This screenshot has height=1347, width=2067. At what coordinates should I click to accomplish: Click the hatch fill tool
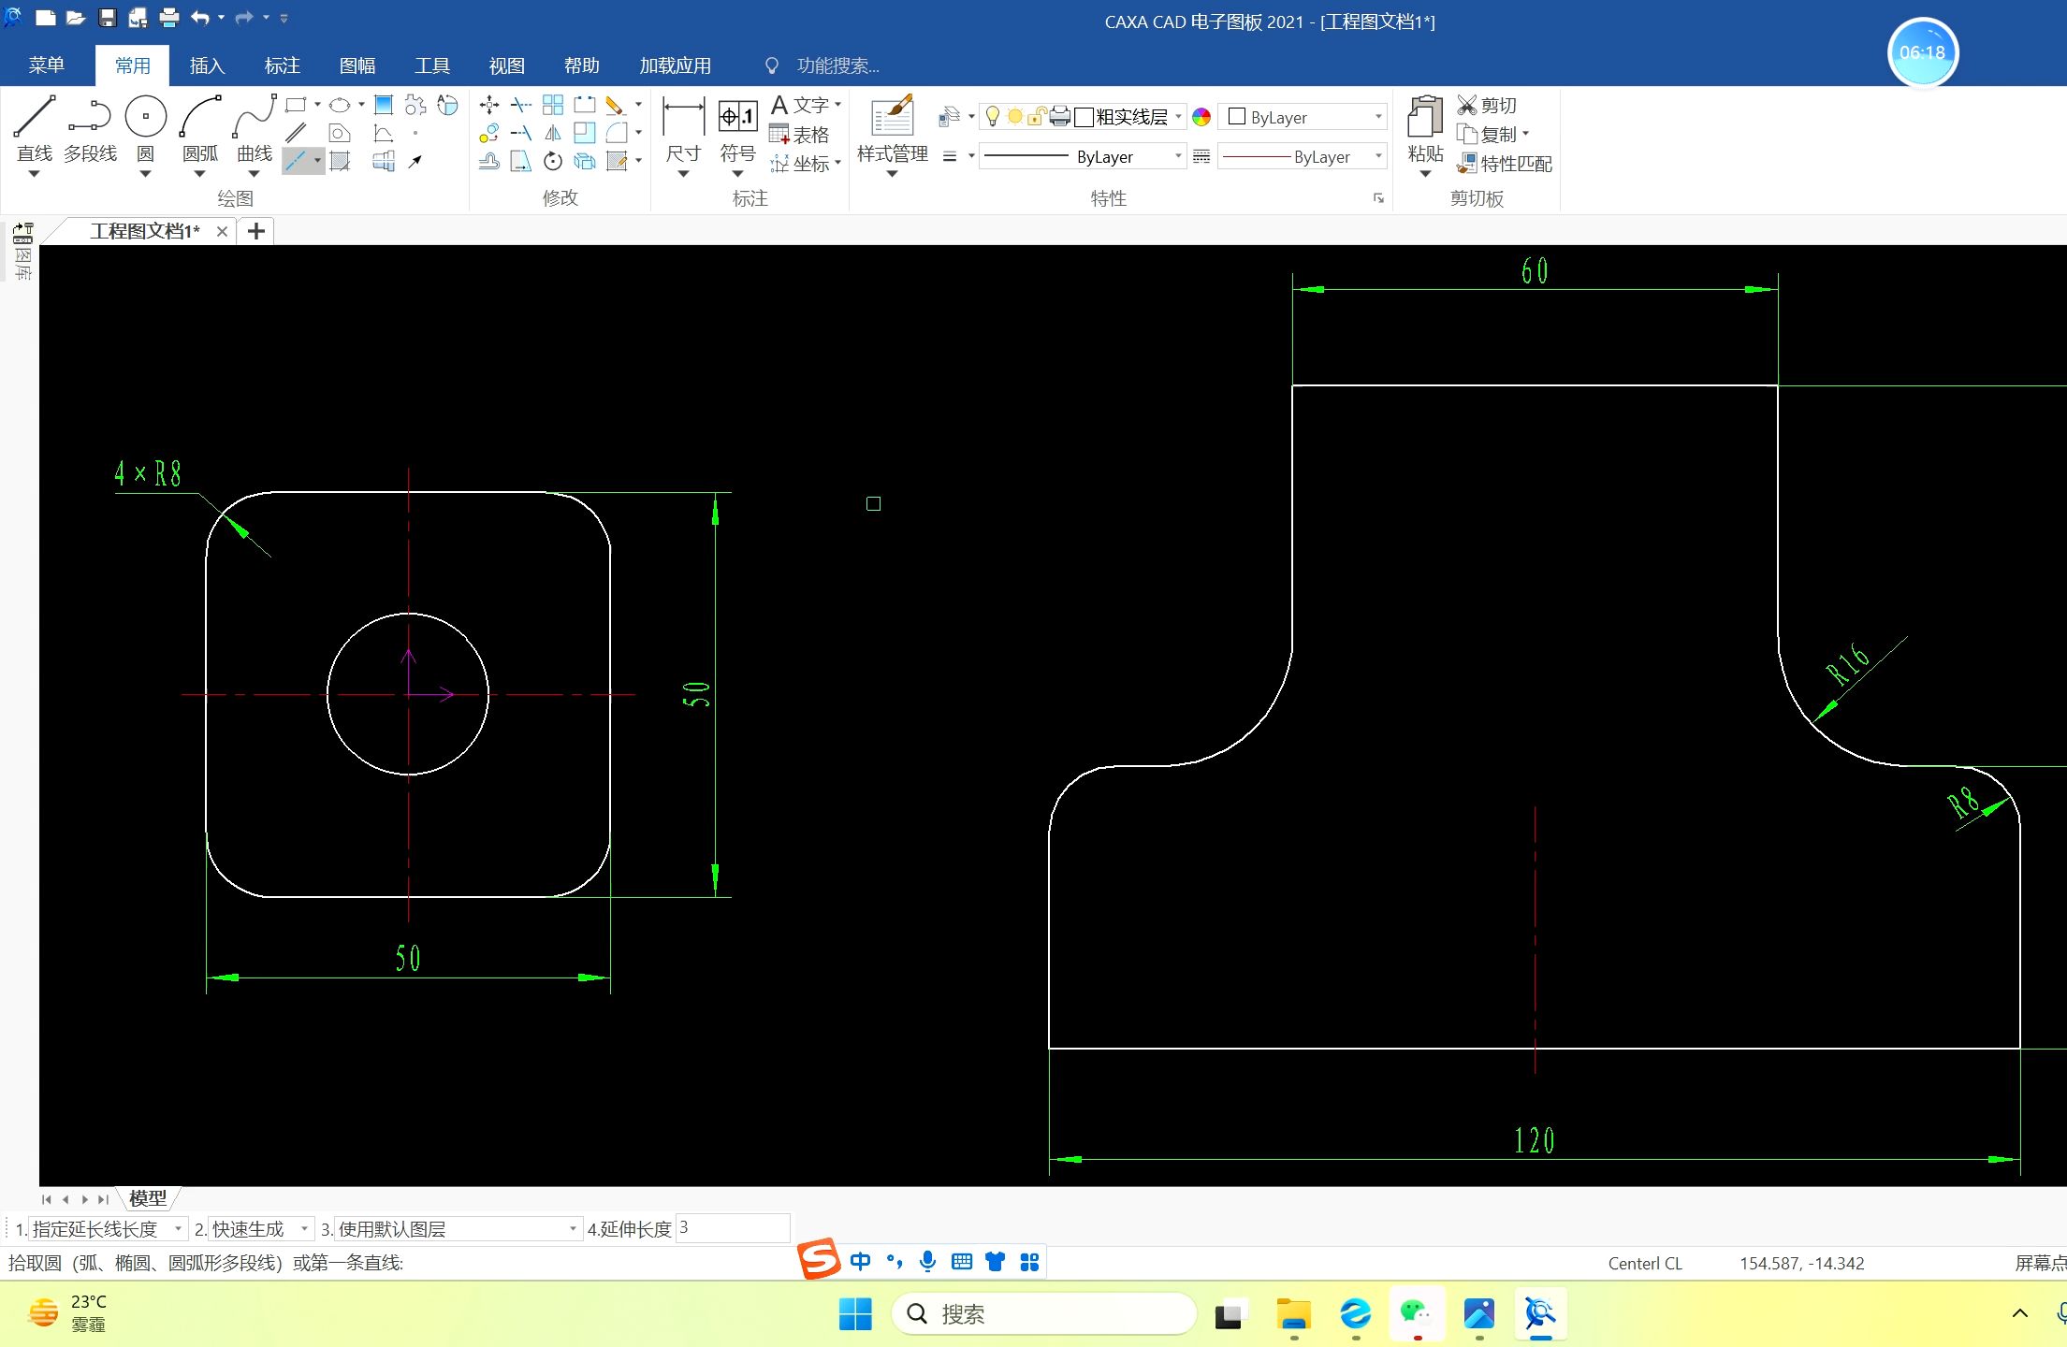(x=341, y=161)
